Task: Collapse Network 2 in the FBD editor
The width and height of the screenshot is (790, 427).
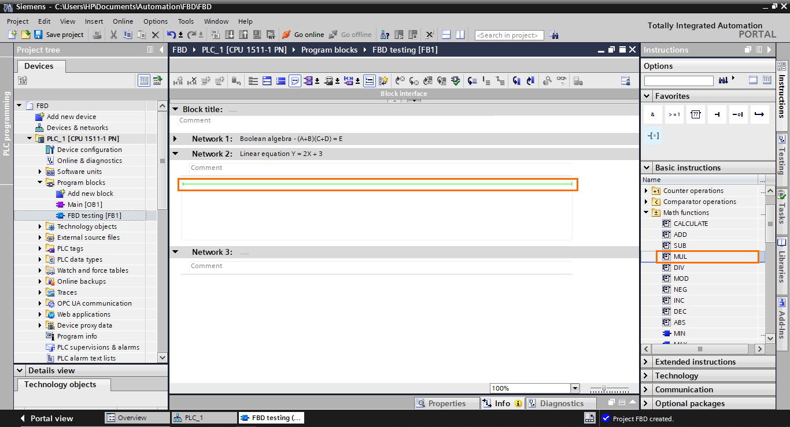Action: click(x=175, y=153)
